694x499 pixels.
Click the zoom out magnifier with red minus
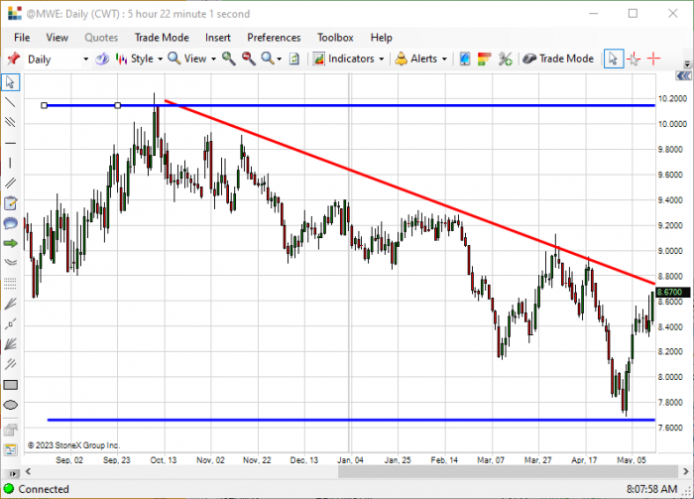pos(249,59)
